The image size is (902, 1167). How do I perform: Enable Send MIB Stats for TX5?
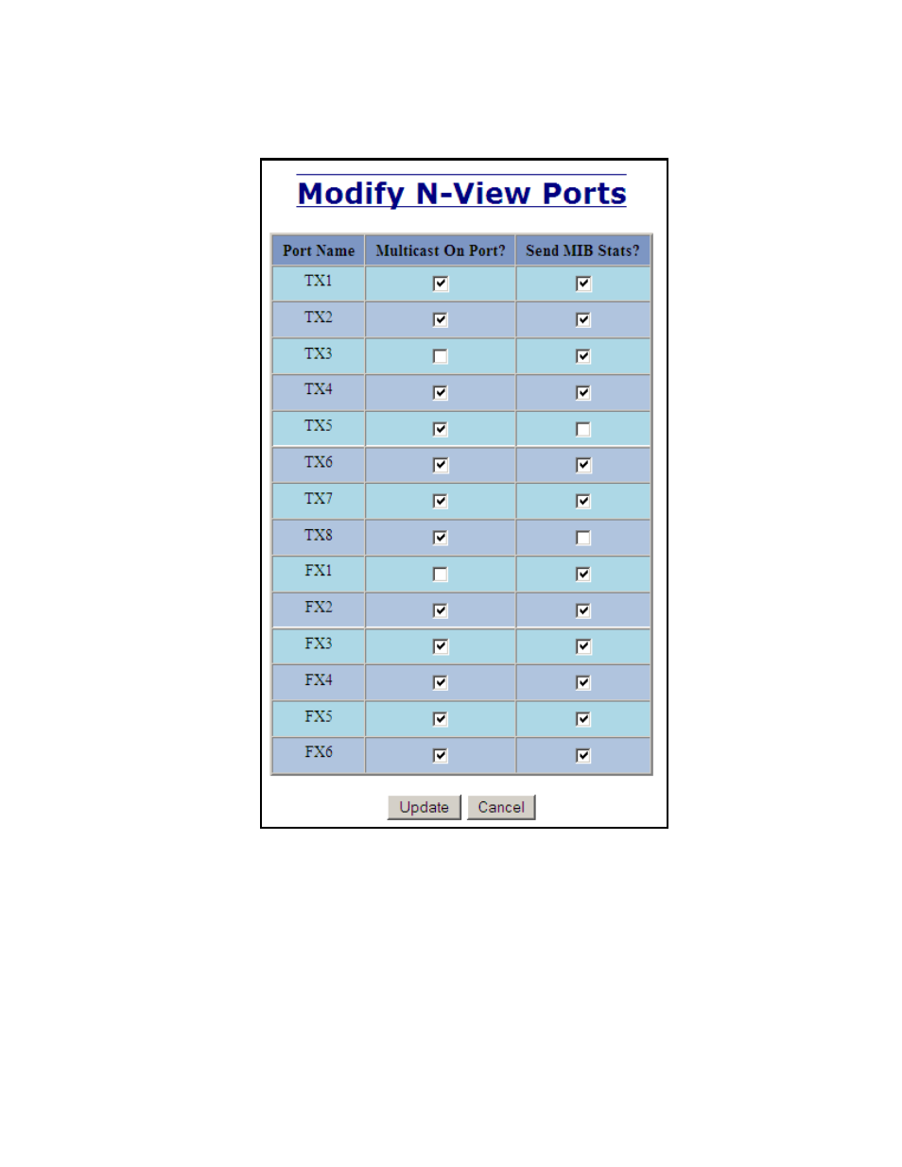pyautogui.click(x=583, y=429)
